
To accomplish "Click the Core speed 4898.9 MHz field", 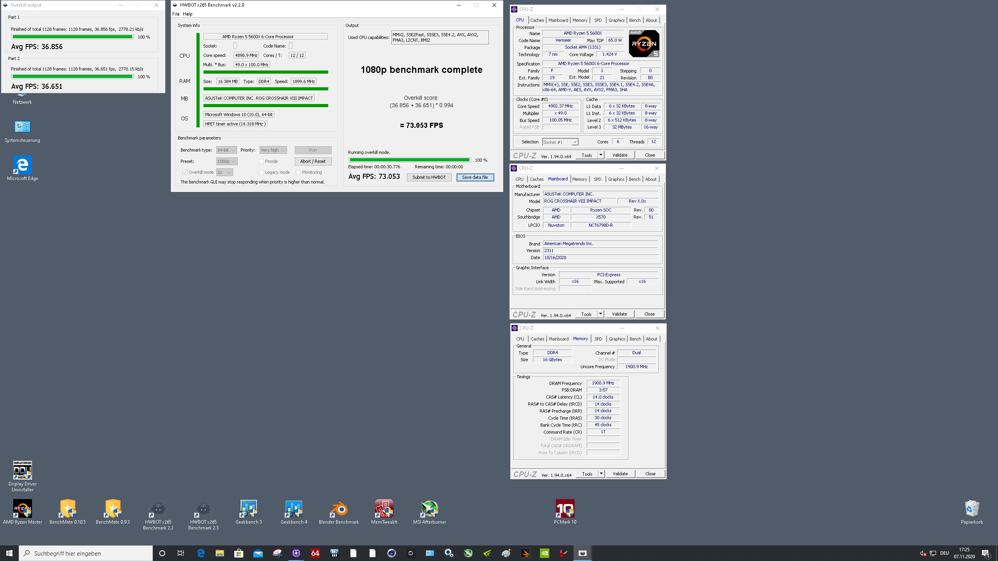I will point(246,55).
